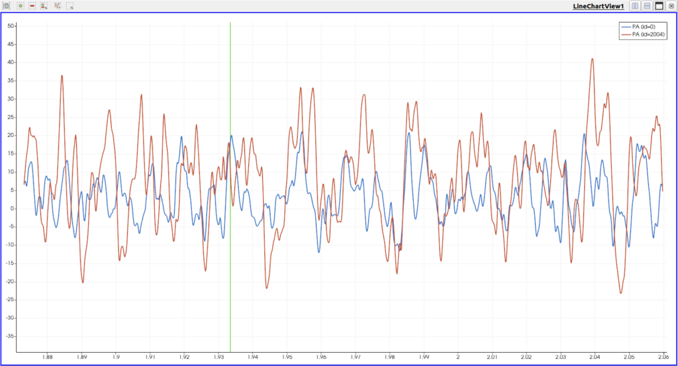Click the blue PA (id=0) line swatch
Image resolution: width=678 pixels, height=366 pixels.
coord(626,26)
